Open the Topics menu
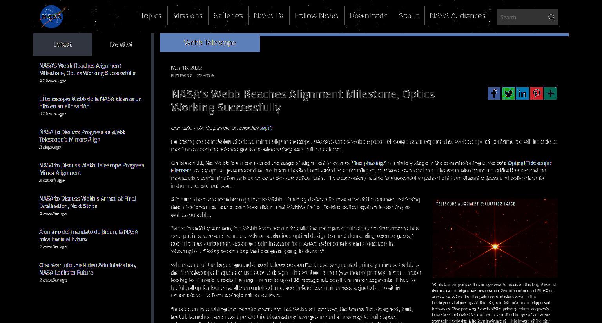This screenshot has height=323, width=602. pyautogui.click(x=151, y=16)
